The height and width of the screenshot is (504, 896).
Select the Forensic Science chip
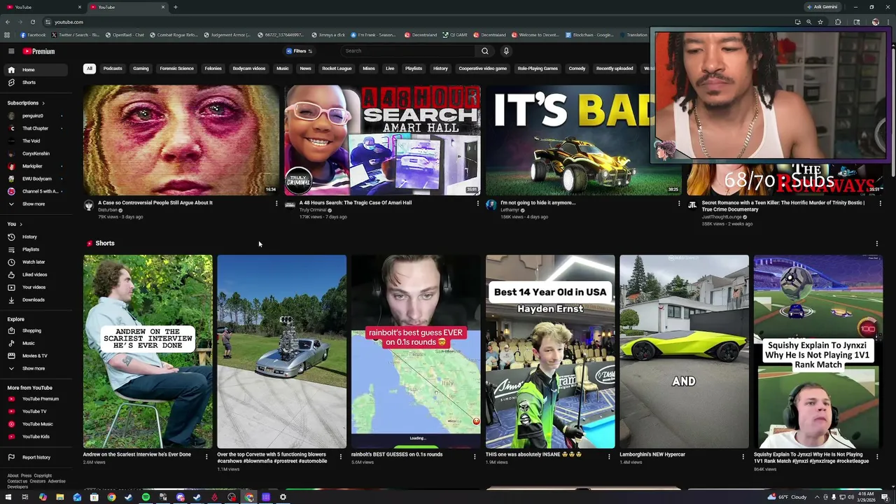tap(176, 69)
